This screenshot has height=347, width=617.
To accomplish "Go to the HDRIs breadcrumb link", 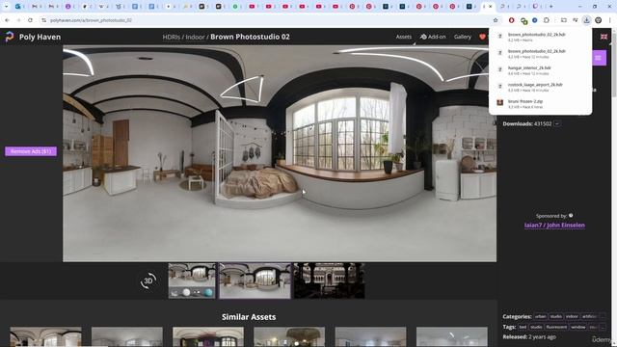I will click(172, 37).
